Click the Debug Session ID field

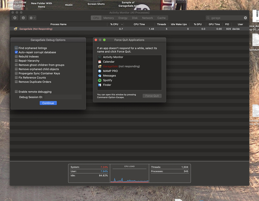(x=63, y=97)
